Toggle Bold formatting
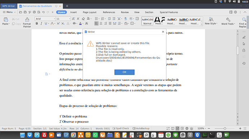 (37, 24)
